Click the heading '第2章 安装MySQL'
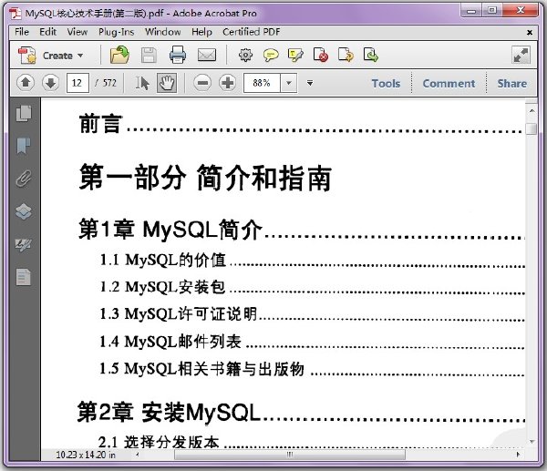This screenshot has height=471, width=547. tap(169, 412)
